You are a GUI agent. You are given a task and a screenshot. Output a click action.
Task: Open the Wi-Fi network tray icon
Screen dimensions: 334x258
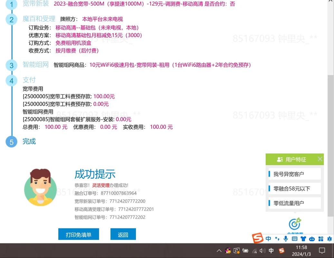click(254, 251)
